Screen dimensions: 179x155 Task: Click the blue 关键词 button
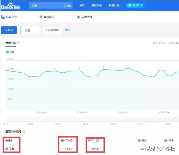[9, 30]
